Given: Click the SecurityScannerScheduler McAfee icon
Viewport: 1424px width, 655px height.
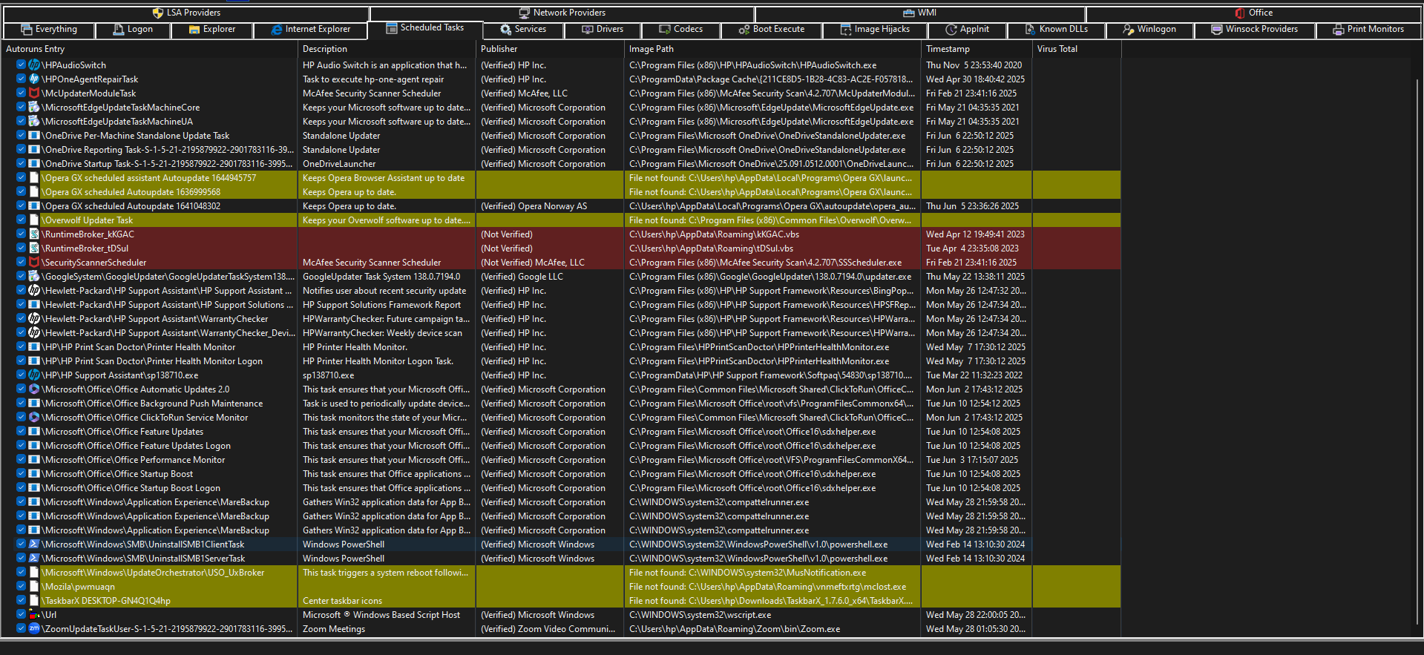Looking at the screenshot, I should point(33,263).
